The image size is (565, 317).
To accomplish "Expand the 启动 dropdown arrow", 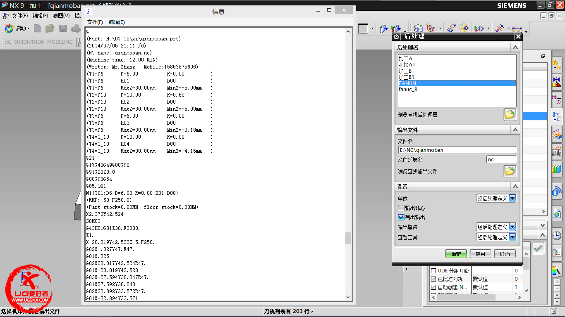I will tap(29, 28).
